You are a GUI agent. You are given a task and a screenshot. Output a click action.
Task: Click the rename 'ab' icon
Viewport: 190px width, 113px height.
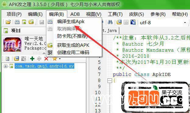click(39, 59)
